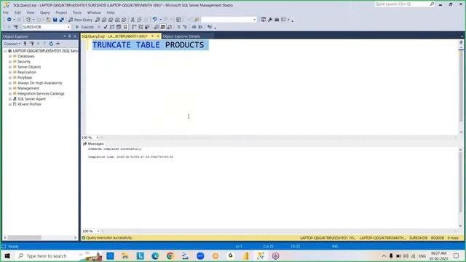Close the Object Explorer panel
Viewport: 466px width, 262px height.
point(74,36)
